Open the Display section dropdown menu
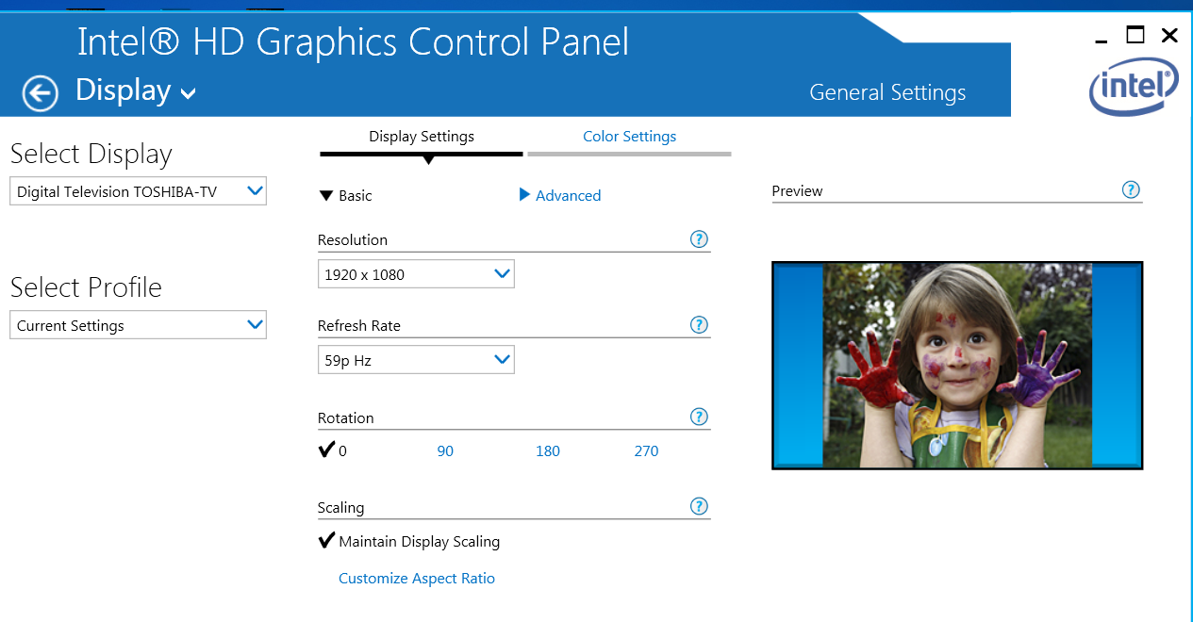This screenshot has height=622, width=1193. tap(136, 90)
